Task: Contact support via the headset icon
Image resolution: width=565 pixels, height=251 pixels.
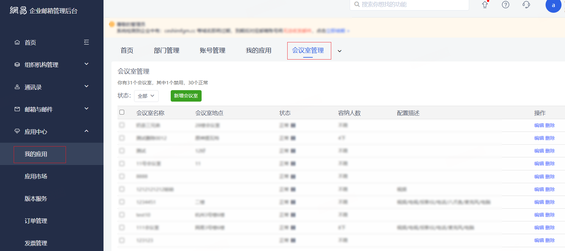Action: (526, 4)
